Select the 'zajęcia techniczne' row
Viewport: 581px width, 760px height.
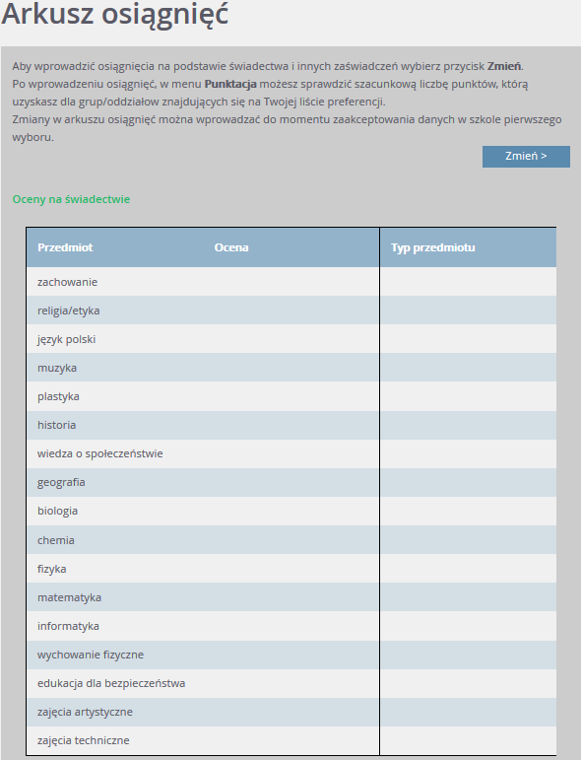pyautogui.click(x=291, y=740)
